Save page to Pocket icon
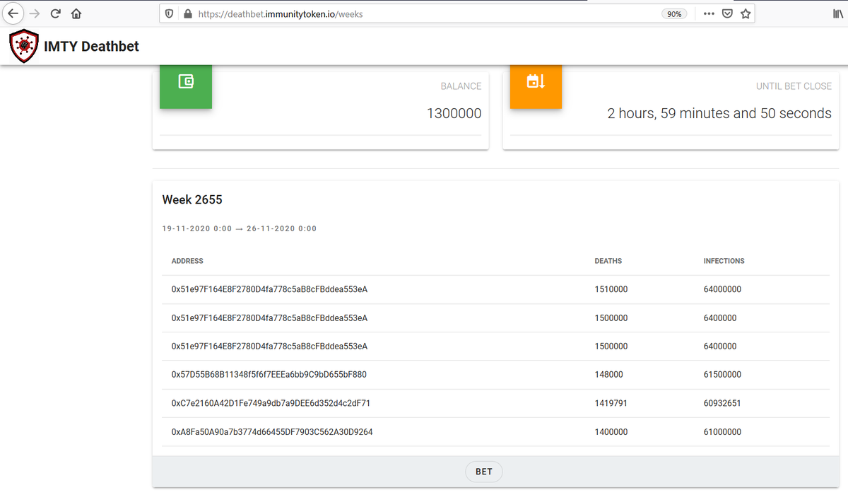 click(x=727, y=13)
